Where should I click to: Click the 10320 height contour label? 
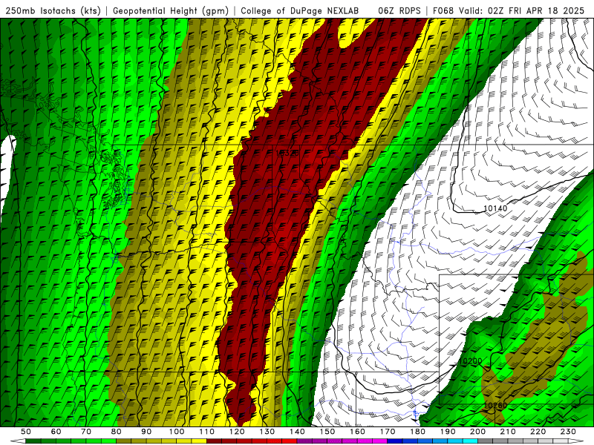(287, 153)
